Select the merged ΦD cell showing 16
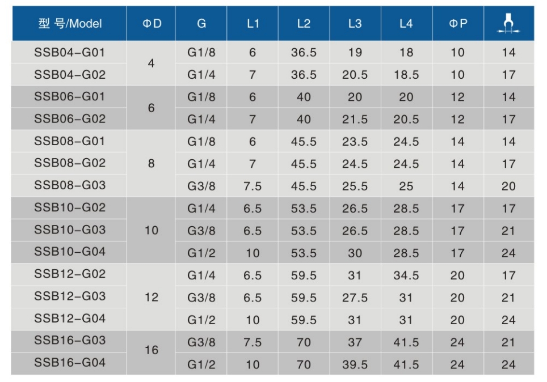The height and width of the screenshot is (382, 547). [152, 351]
